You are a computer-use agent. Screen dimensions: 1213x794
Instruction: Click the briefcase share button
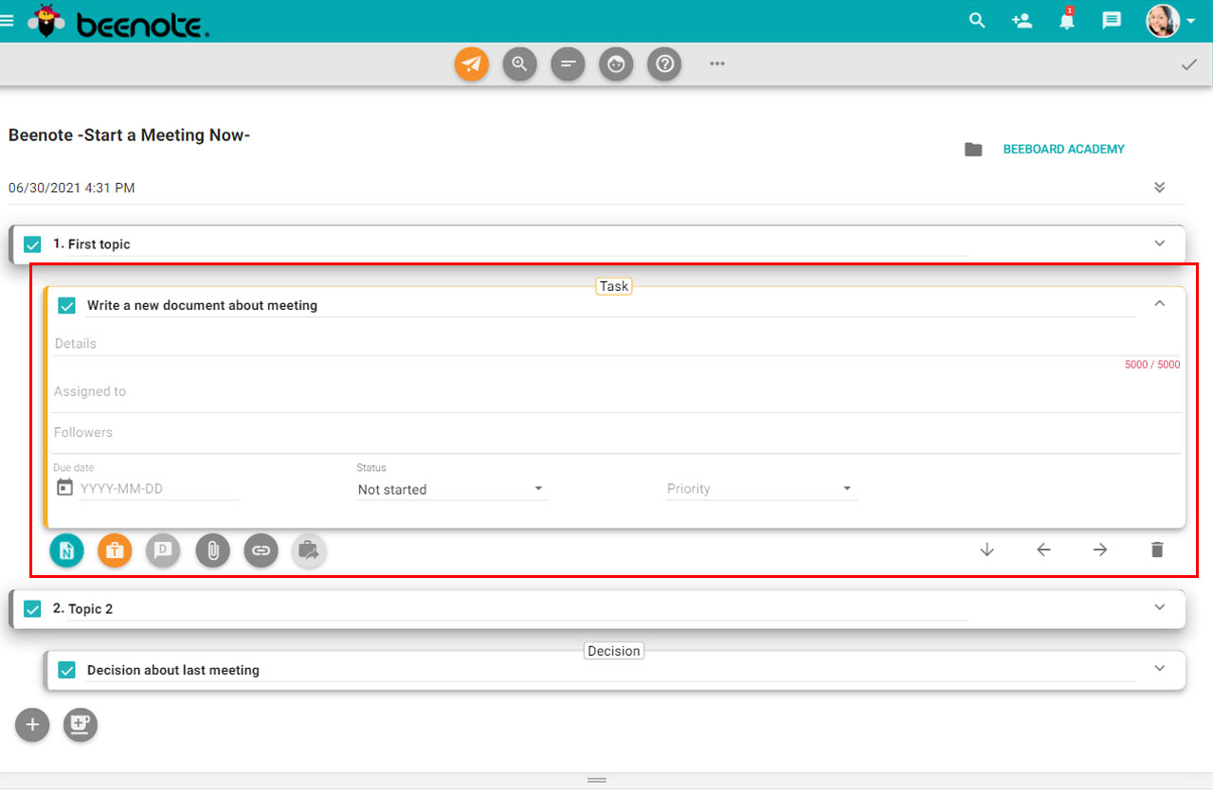(309, 550)
